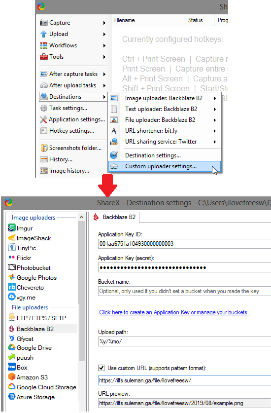Select Photobucket in image uploaders
The image size is (271, 413).
34,267
